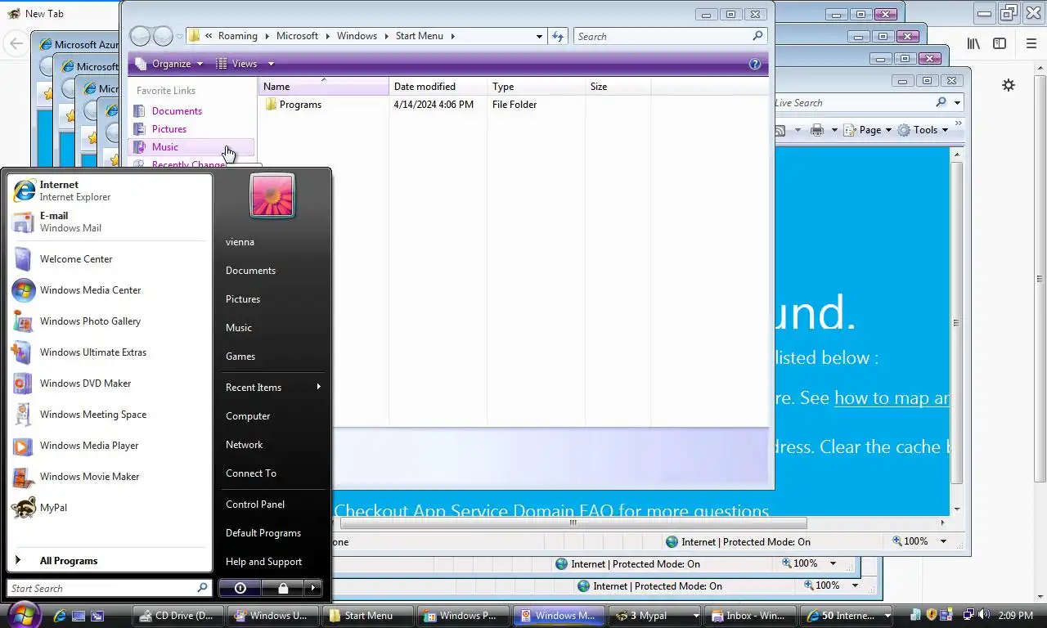Click IE vertical scrollbar
The width and height of the screenshot is (1047, 628).
pyautogui.click(x=956, y=323)
